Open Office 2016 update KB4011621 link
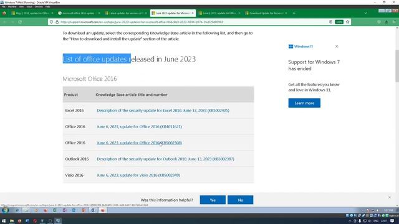The height and width of the screenshot is (224, 399). coord(139,126)
